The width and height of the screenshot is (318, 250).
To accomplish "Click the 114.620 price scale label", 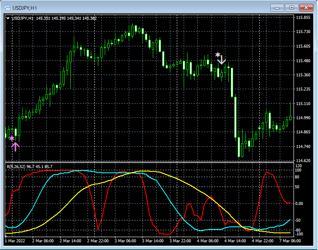I will tap(303, 160).
